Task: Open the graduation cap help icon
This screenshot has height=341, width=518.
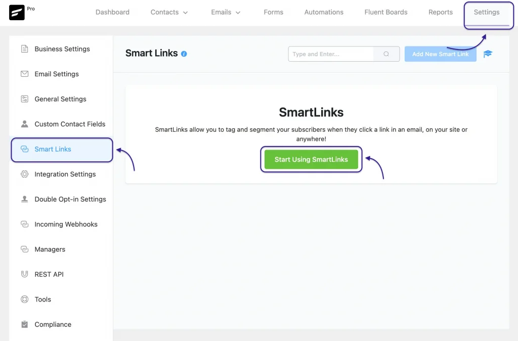Action: click(487, 54)
